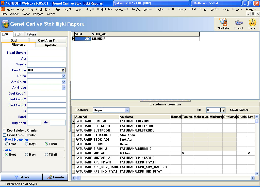Select the FATURAHR.BLKODU row
Screen dimensions: 260x187
163,121
